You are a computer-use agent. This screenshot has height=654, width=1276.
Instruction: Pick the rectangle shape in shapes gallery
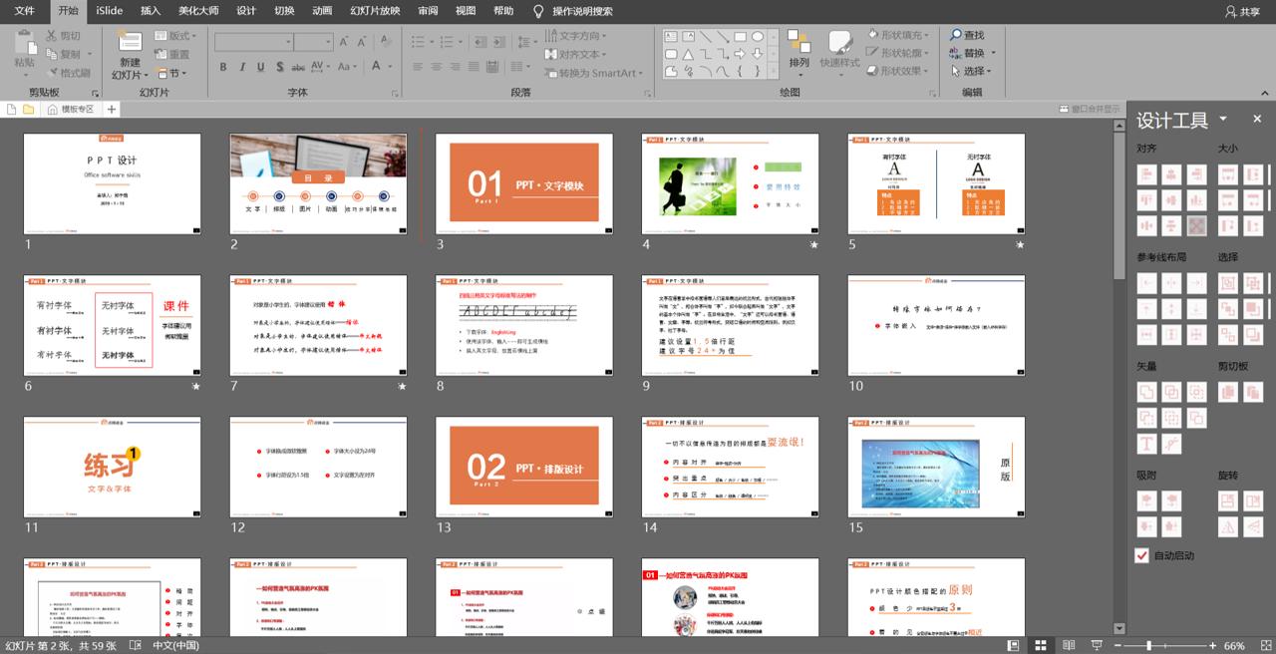(740, 36)
